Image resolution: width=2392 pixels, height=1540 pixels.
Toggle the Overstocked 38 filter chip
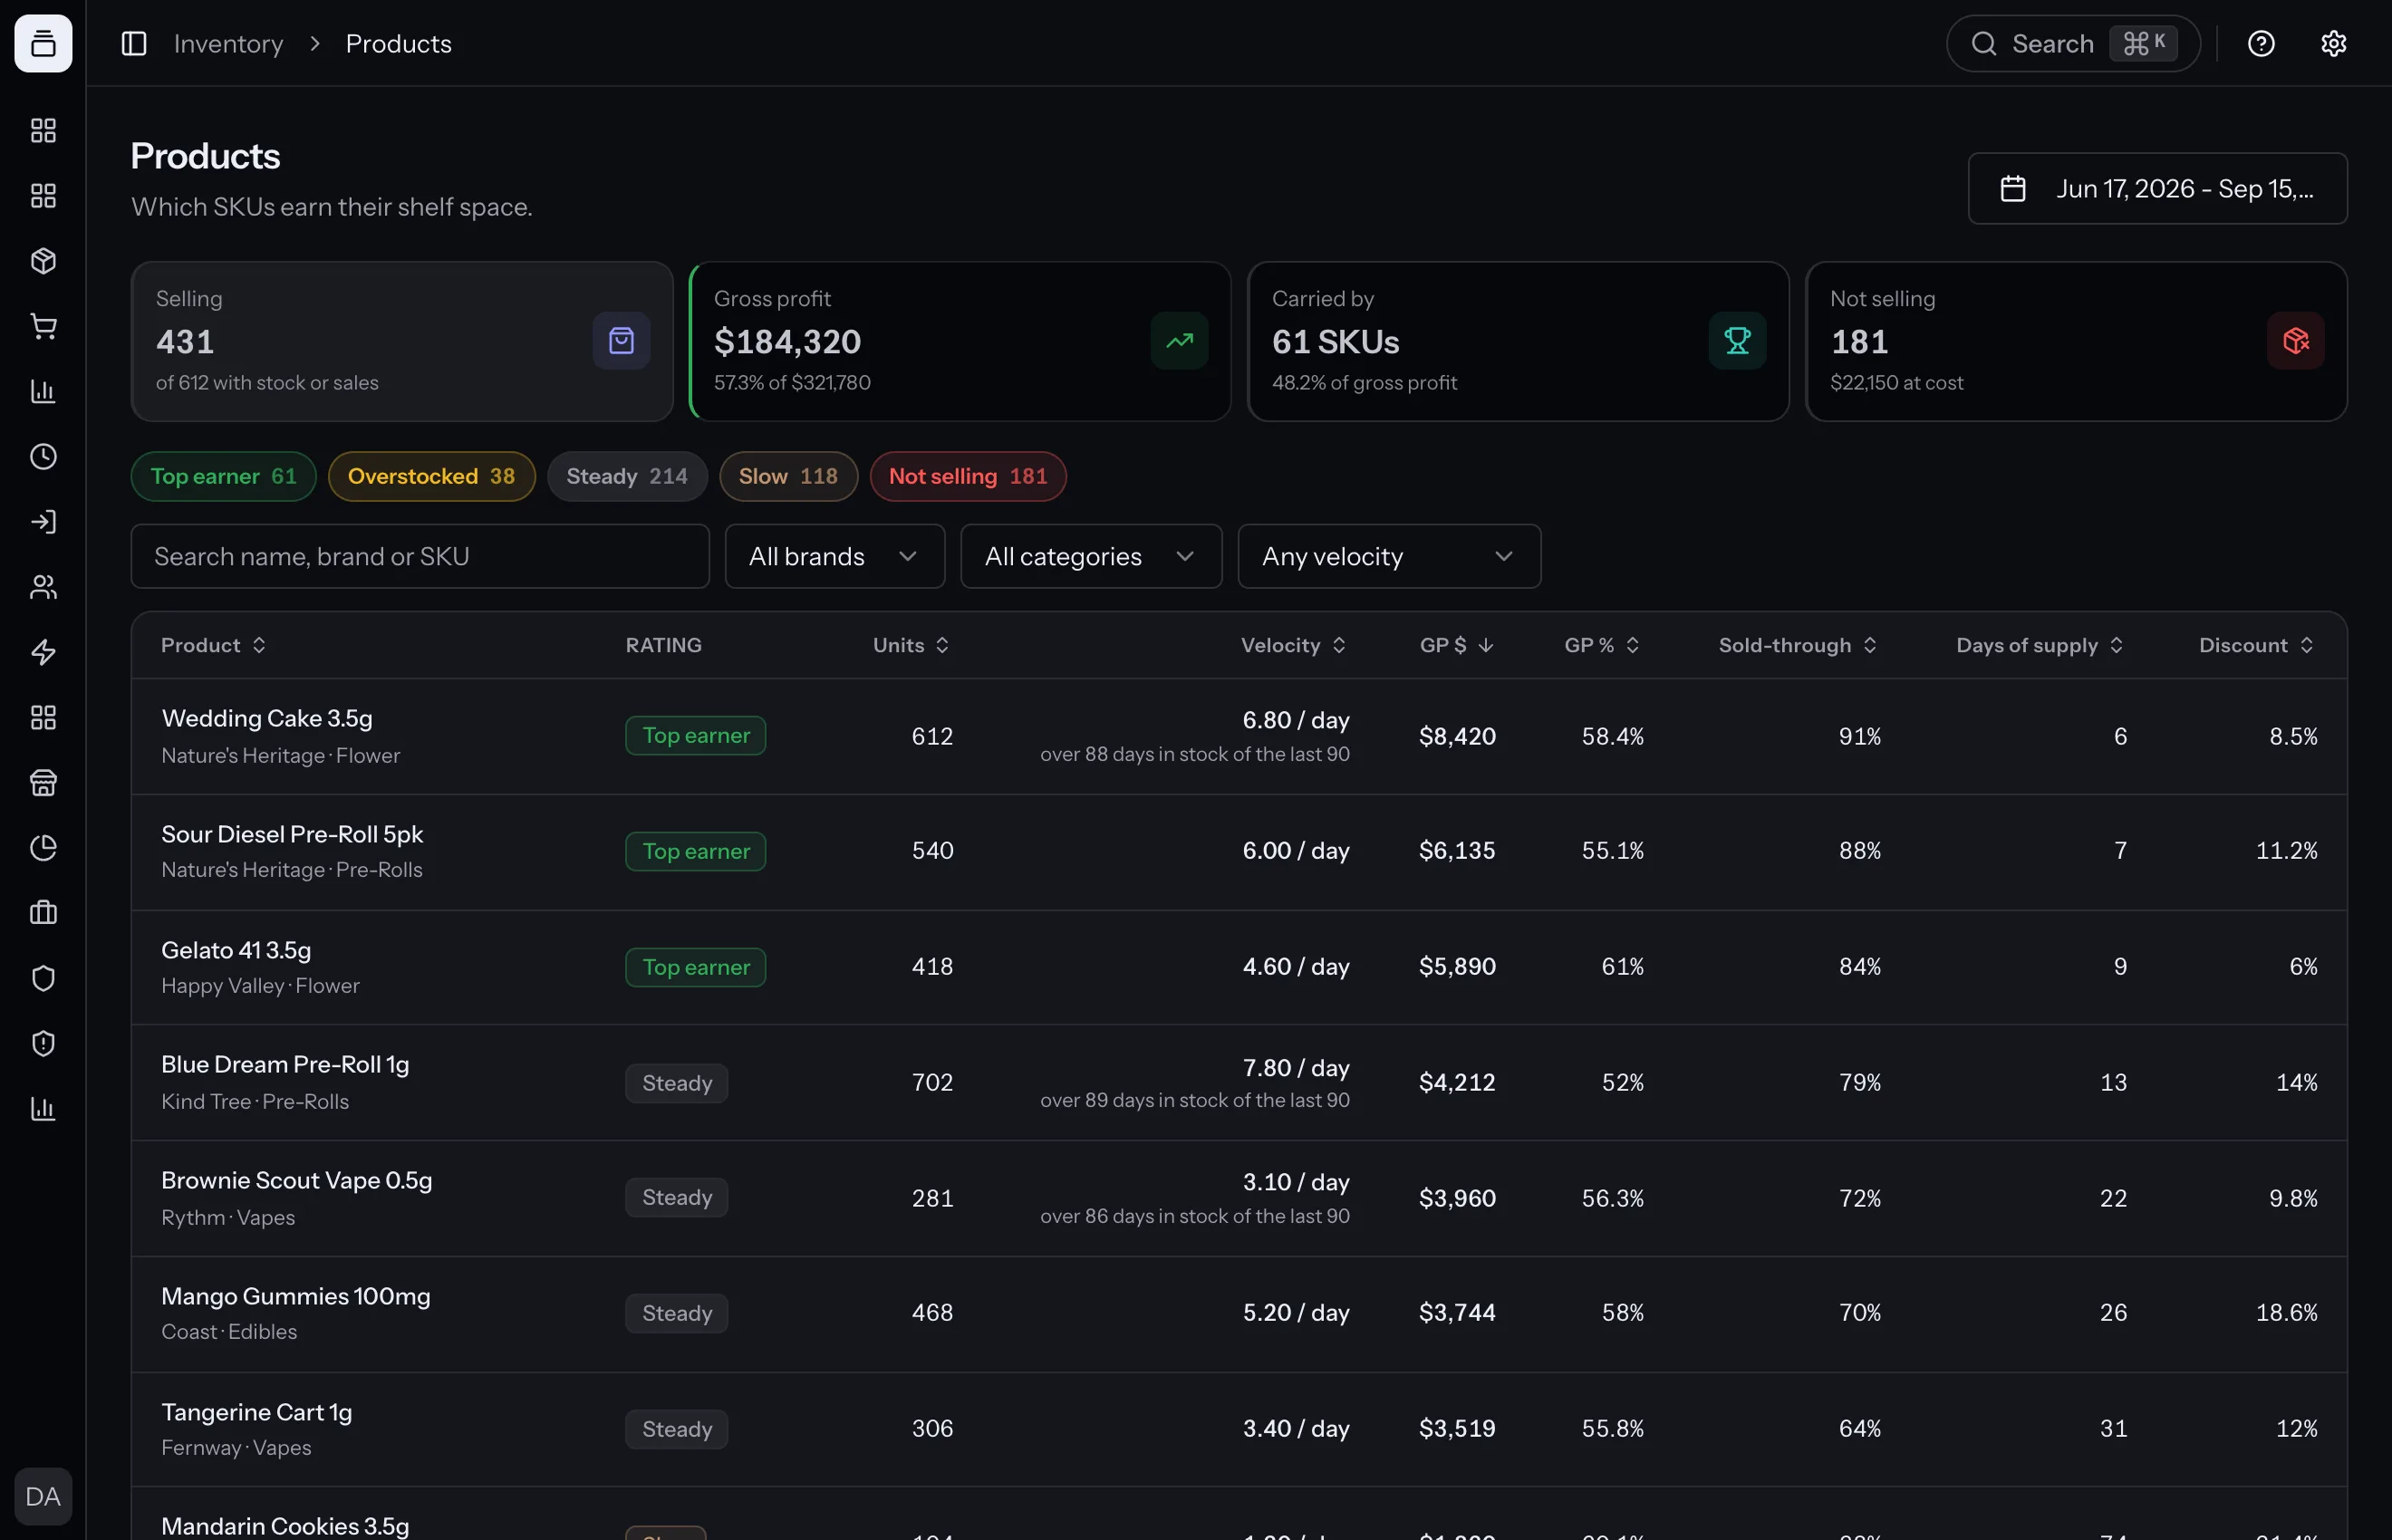(432, 476)
